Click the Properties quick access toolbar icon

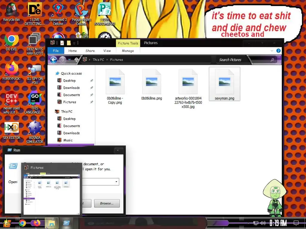coord(62,43)
